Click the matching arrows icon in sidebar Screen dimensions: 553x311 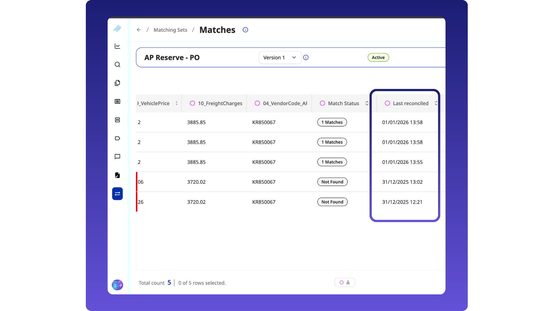(117, 194)
